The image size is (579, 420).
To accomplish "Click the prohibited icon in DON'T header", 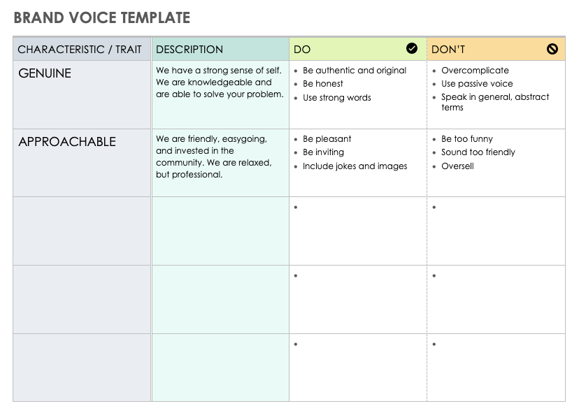I will [x=552, y=49].
